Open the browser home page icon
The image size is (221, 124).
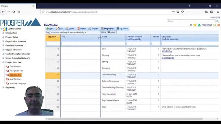tap(19, 12)
